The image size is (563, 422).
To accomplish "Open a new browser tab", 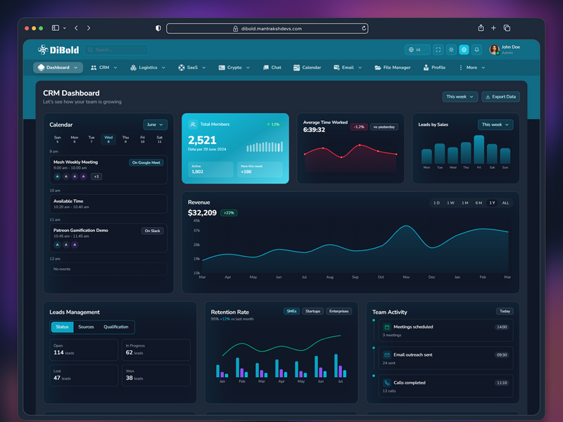I will pos(494,28).
